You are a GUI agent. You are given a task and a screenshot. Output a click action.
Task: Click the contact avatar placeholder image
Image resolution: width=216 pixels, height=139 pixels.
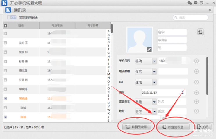(140, 39)
